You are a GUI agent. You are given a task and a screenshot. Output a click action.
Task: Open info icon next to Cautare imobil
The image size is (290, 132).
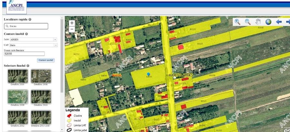pyautogui.click(x=26, y=34)
